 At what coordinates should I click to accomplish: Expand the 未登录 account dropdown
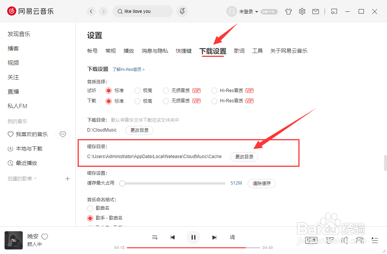(257, 12)
